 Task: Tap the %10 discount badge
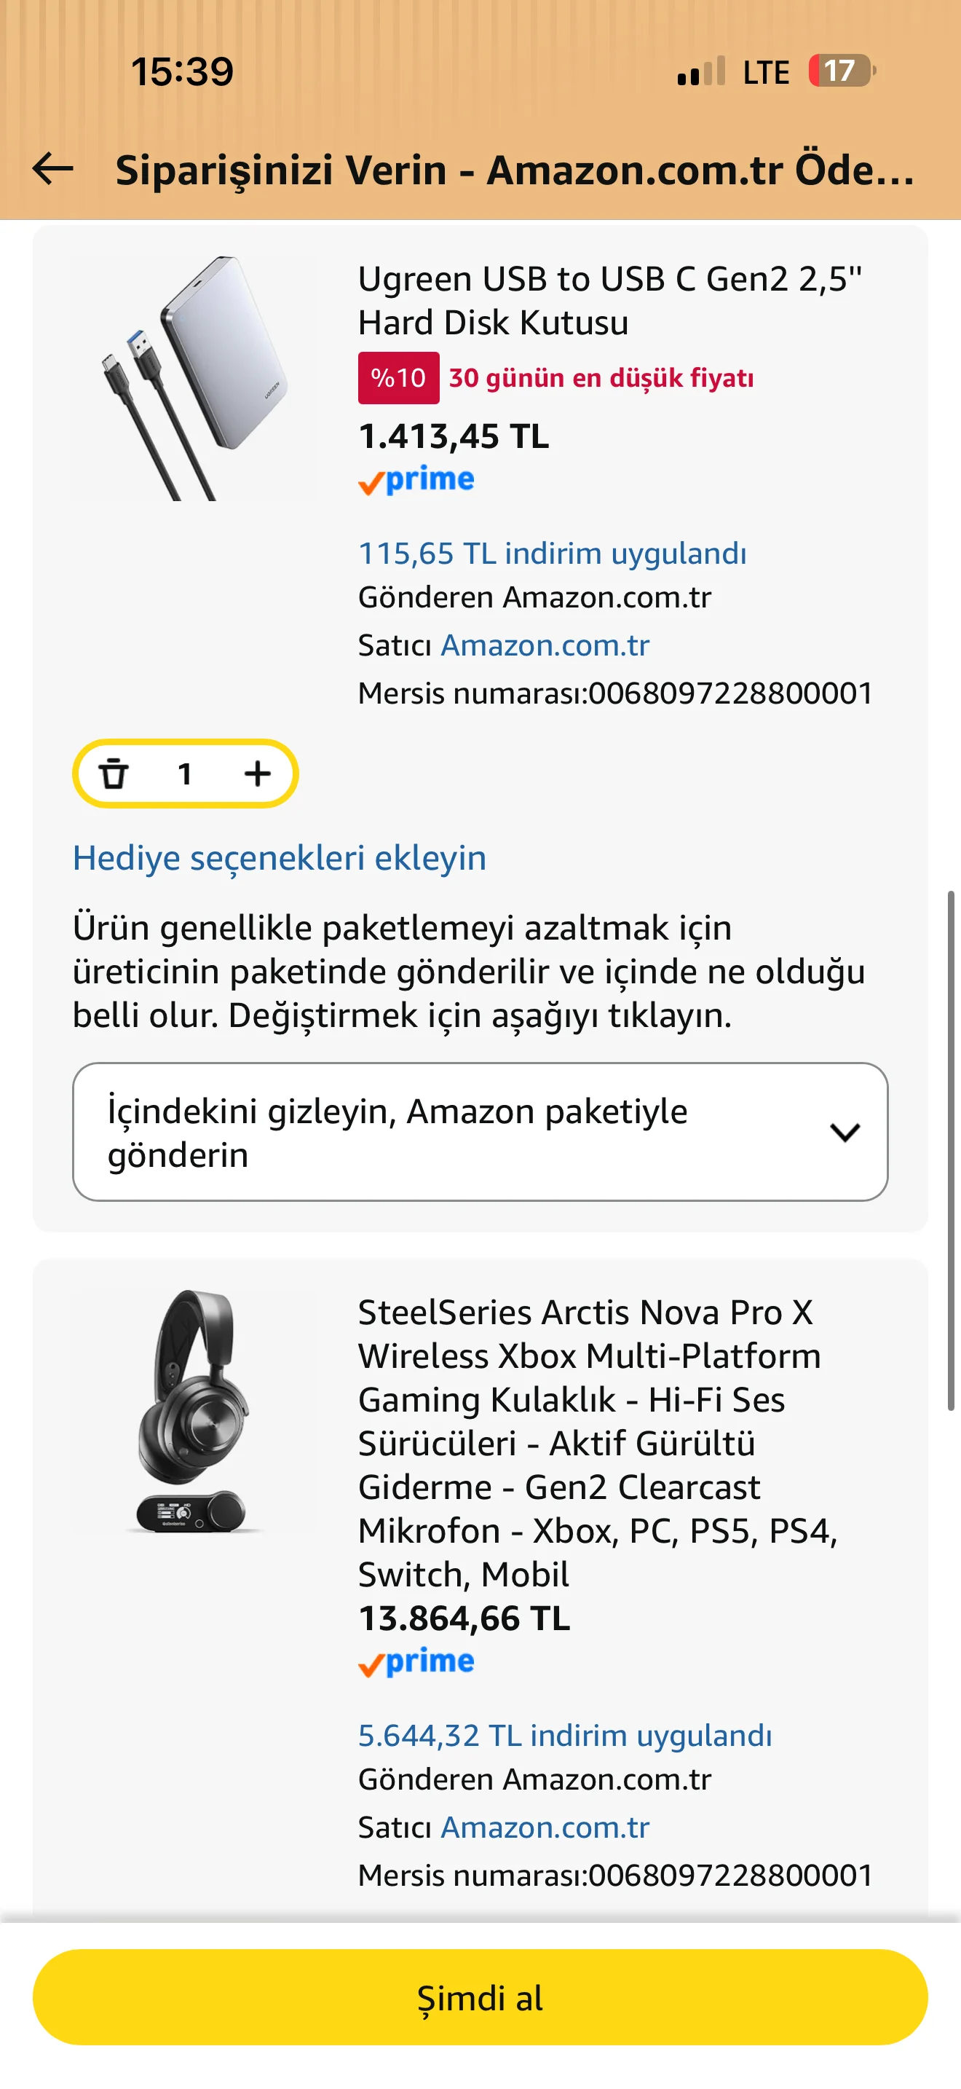click(399, 378)
